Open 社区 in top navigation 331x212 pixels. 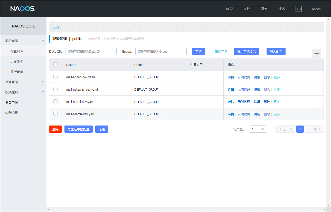pos(282,9)
